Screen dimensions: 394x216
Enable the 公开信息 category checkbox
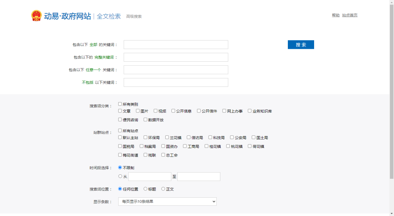point(174,111)
